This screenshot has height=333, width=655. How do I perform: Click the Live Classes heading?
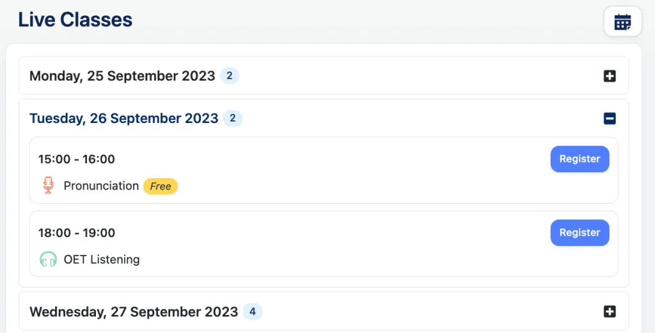tap(75, 20)
